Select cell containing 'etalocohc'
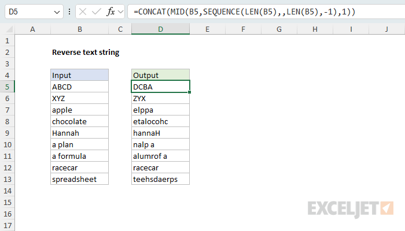Screen dimensions: 405x231 (160, 121)
